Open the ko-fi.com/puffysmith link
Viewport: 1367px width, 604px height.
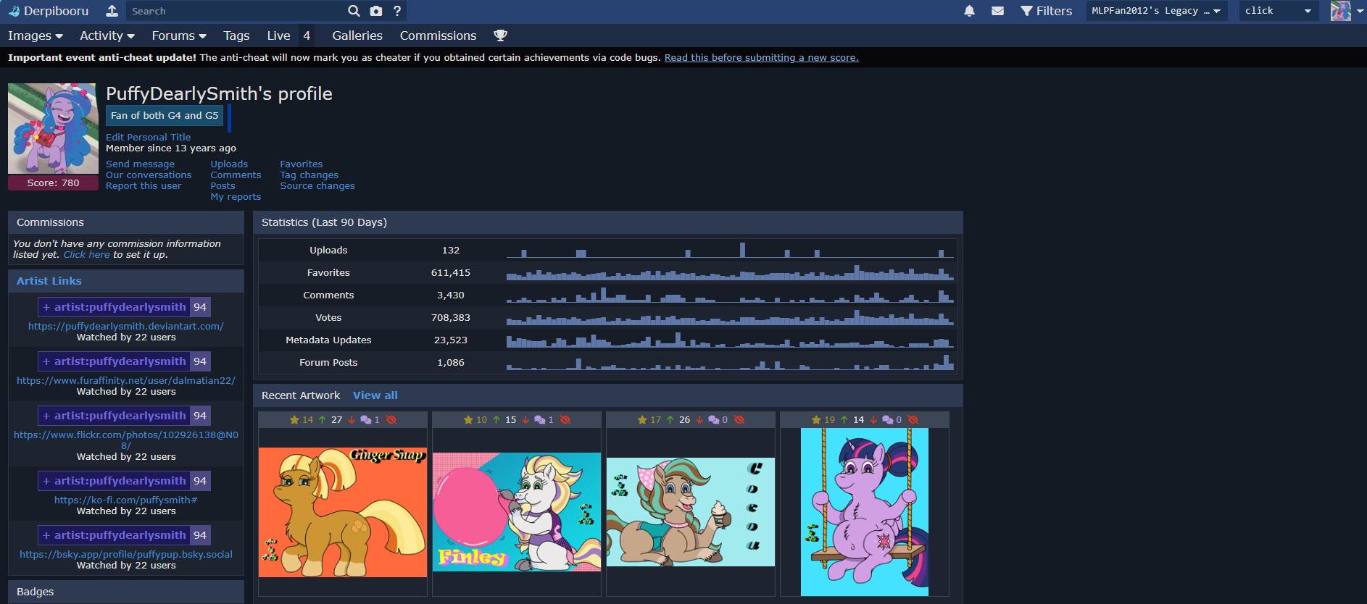(126, 500)
